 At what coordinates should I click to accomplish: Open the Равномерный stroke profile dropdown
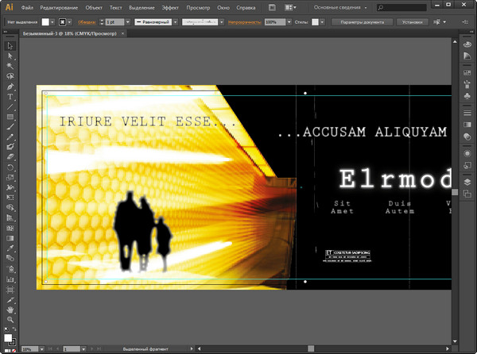155,22
